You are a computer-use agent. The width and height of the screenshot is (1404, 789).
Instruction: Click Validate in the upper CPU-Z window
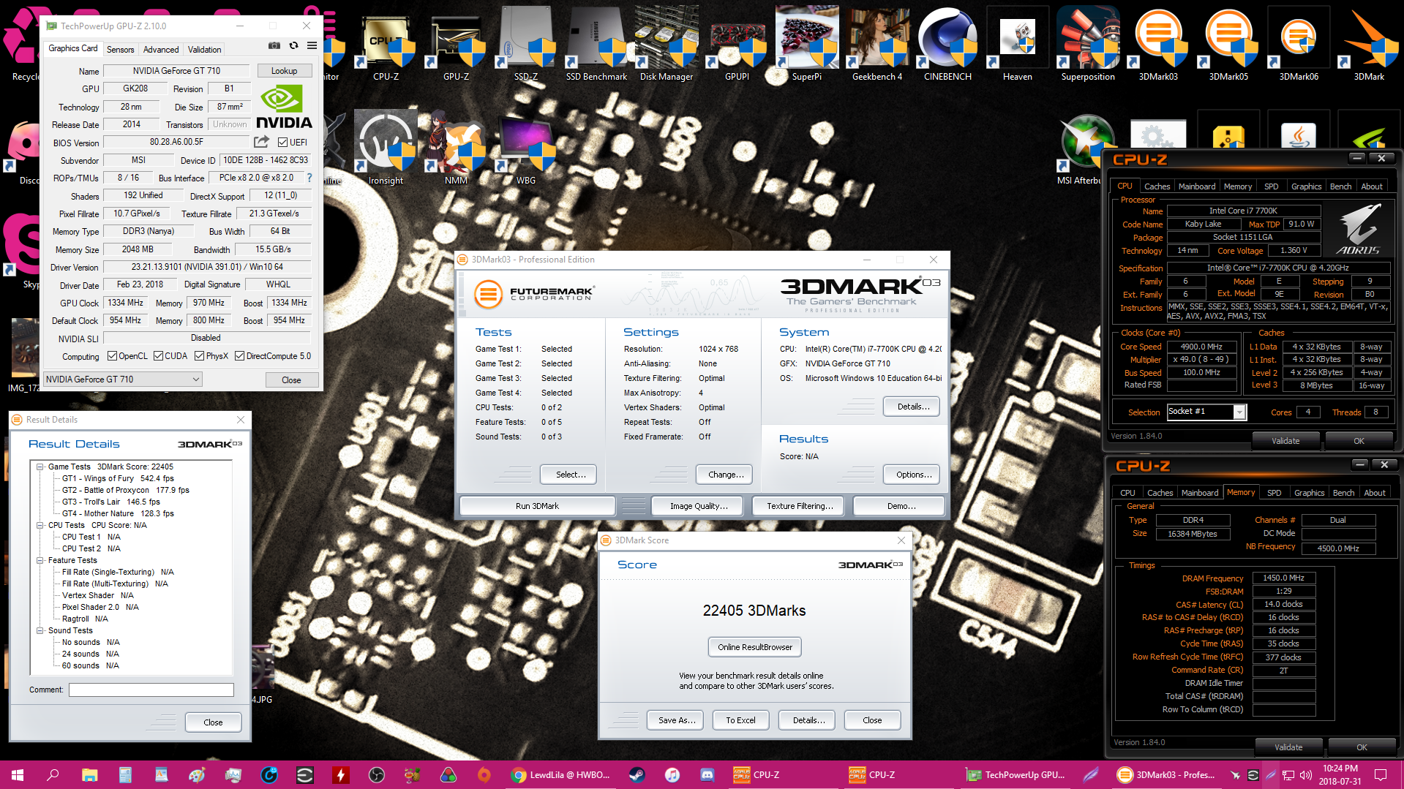pyautogui.click(x=1285, y=441)
